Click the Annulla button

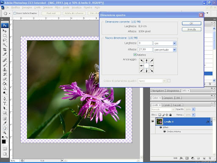pos(192,29)
